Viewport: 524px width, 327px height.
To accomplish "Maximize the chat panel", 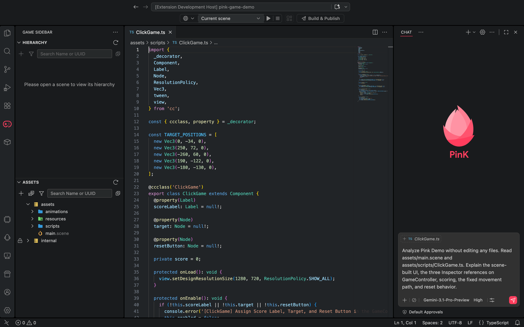I will tap(506, 32).
